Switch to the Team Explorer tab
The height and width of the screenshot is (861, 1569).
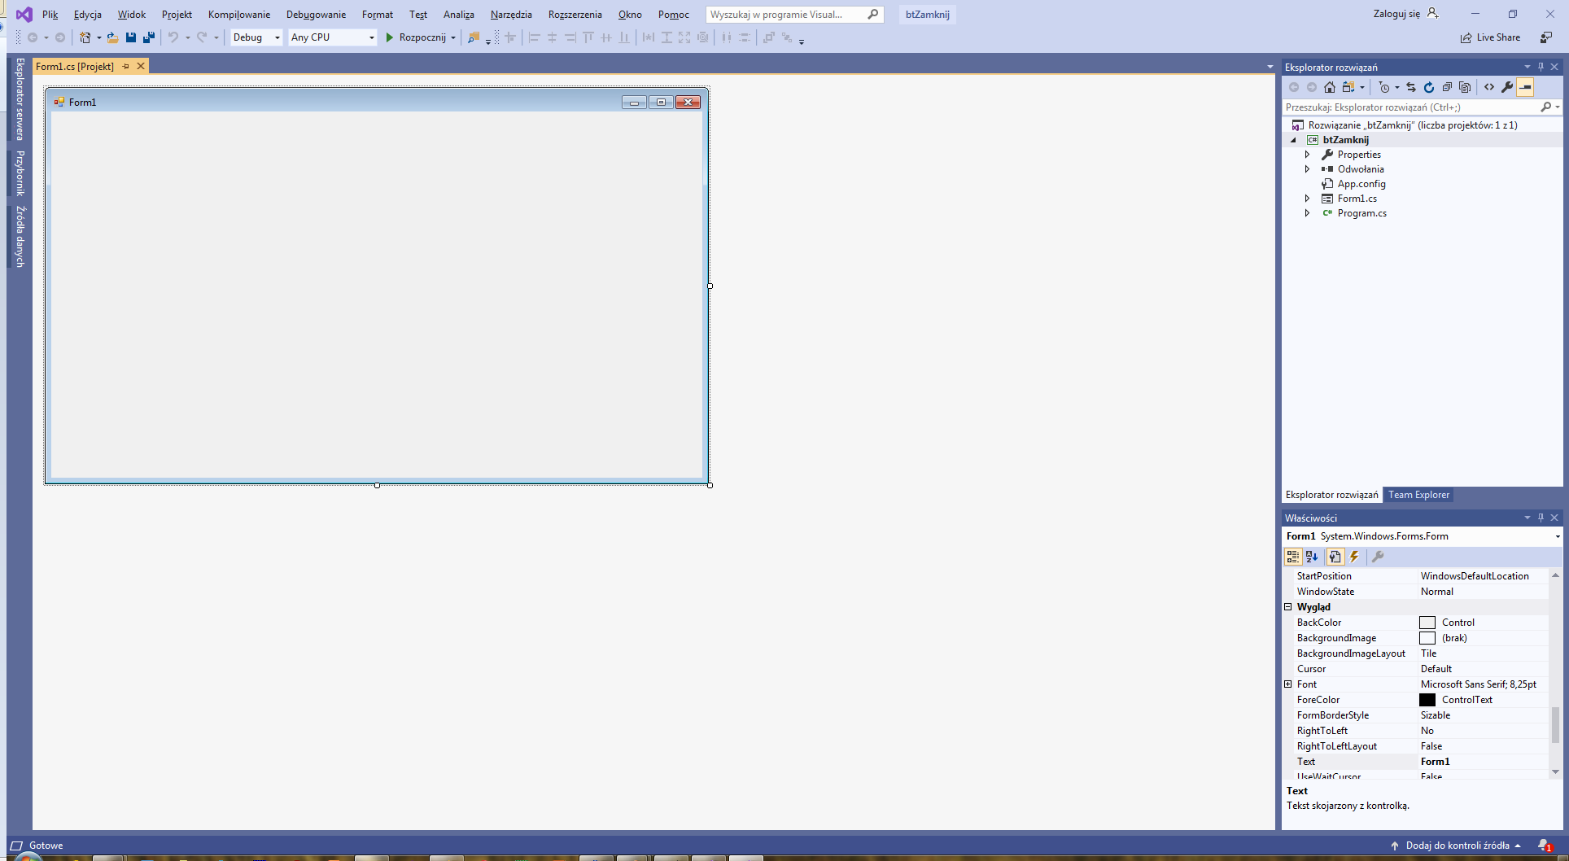pos(1418,495)
